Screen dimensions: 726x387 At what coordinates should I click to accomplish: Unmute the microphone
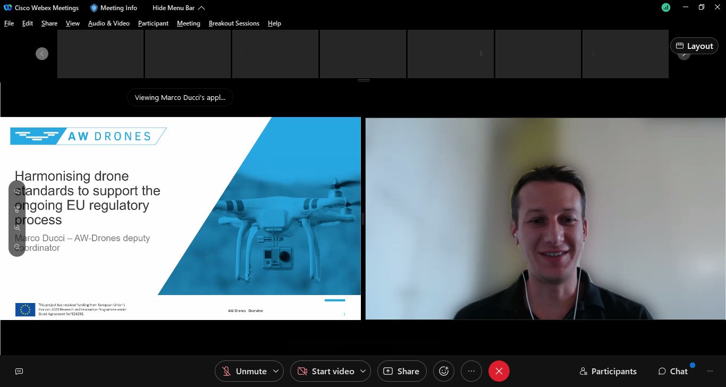coord(244,371)
